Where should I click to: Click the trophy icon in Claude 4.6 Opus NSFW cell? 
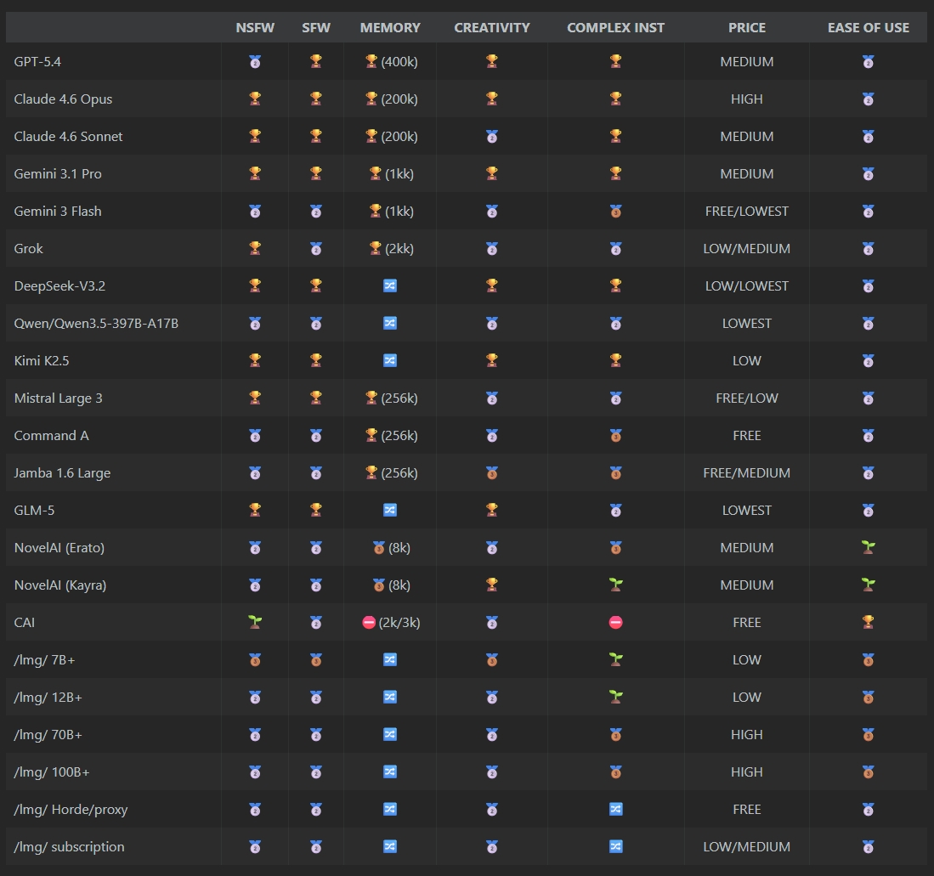pos(255,99)
